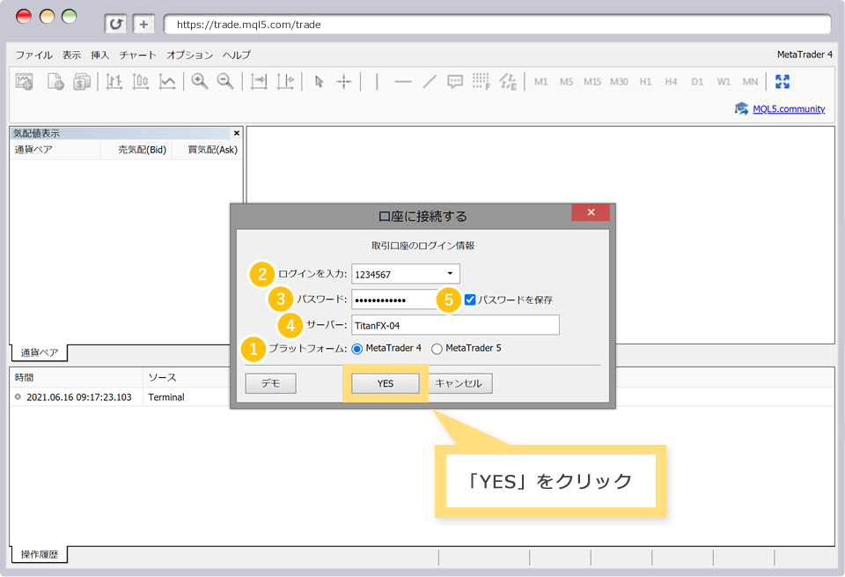Set timeframe to H1
Screen dimensions: 845x577
tap(645, 82)
